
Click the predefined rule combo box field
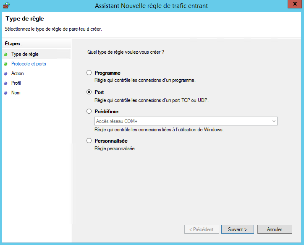[181, 121]
